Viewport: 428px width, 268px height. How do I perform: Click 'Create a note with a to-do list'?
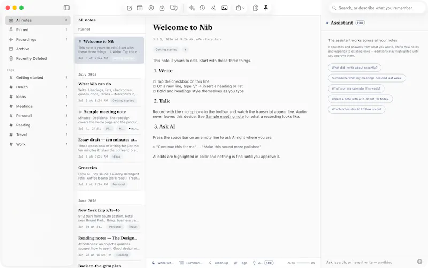[x=360, y=99]
